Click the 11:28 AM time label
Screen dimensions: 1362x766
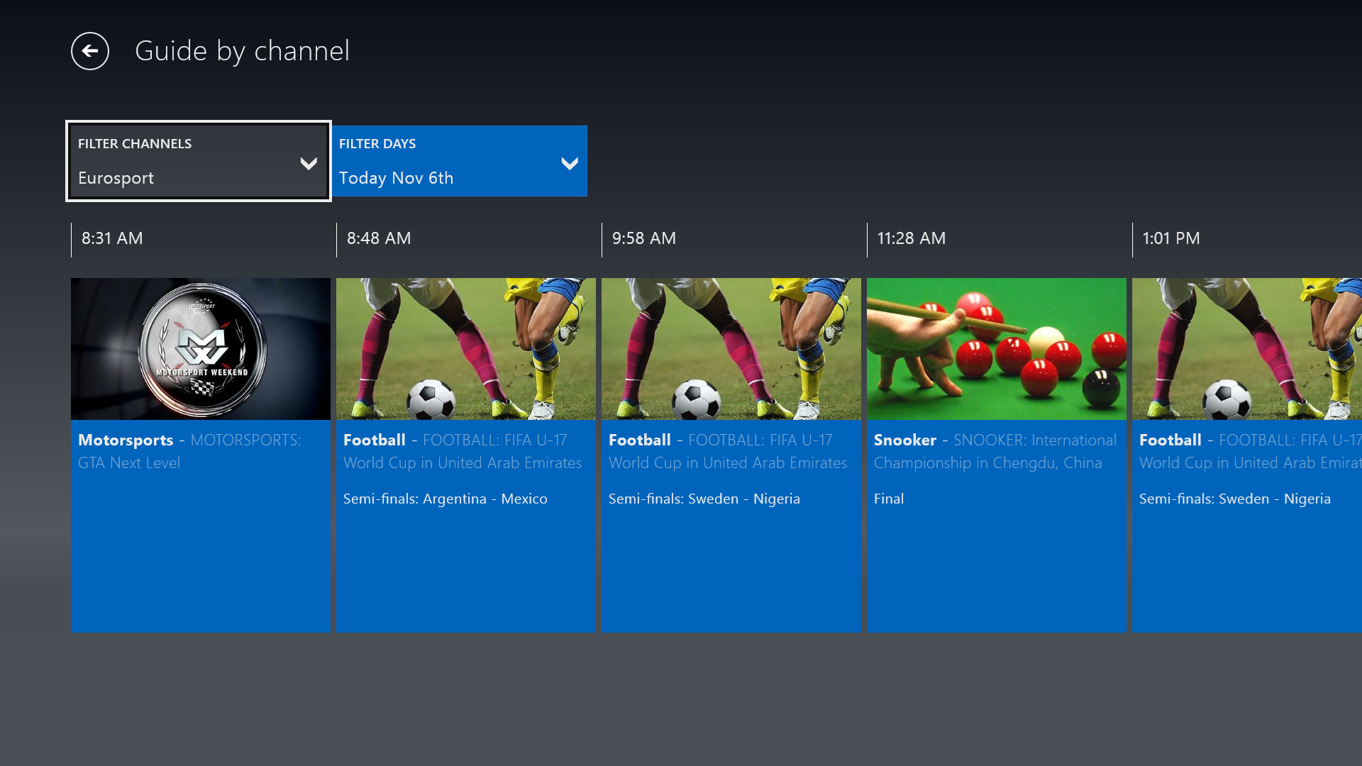(912, 239)
